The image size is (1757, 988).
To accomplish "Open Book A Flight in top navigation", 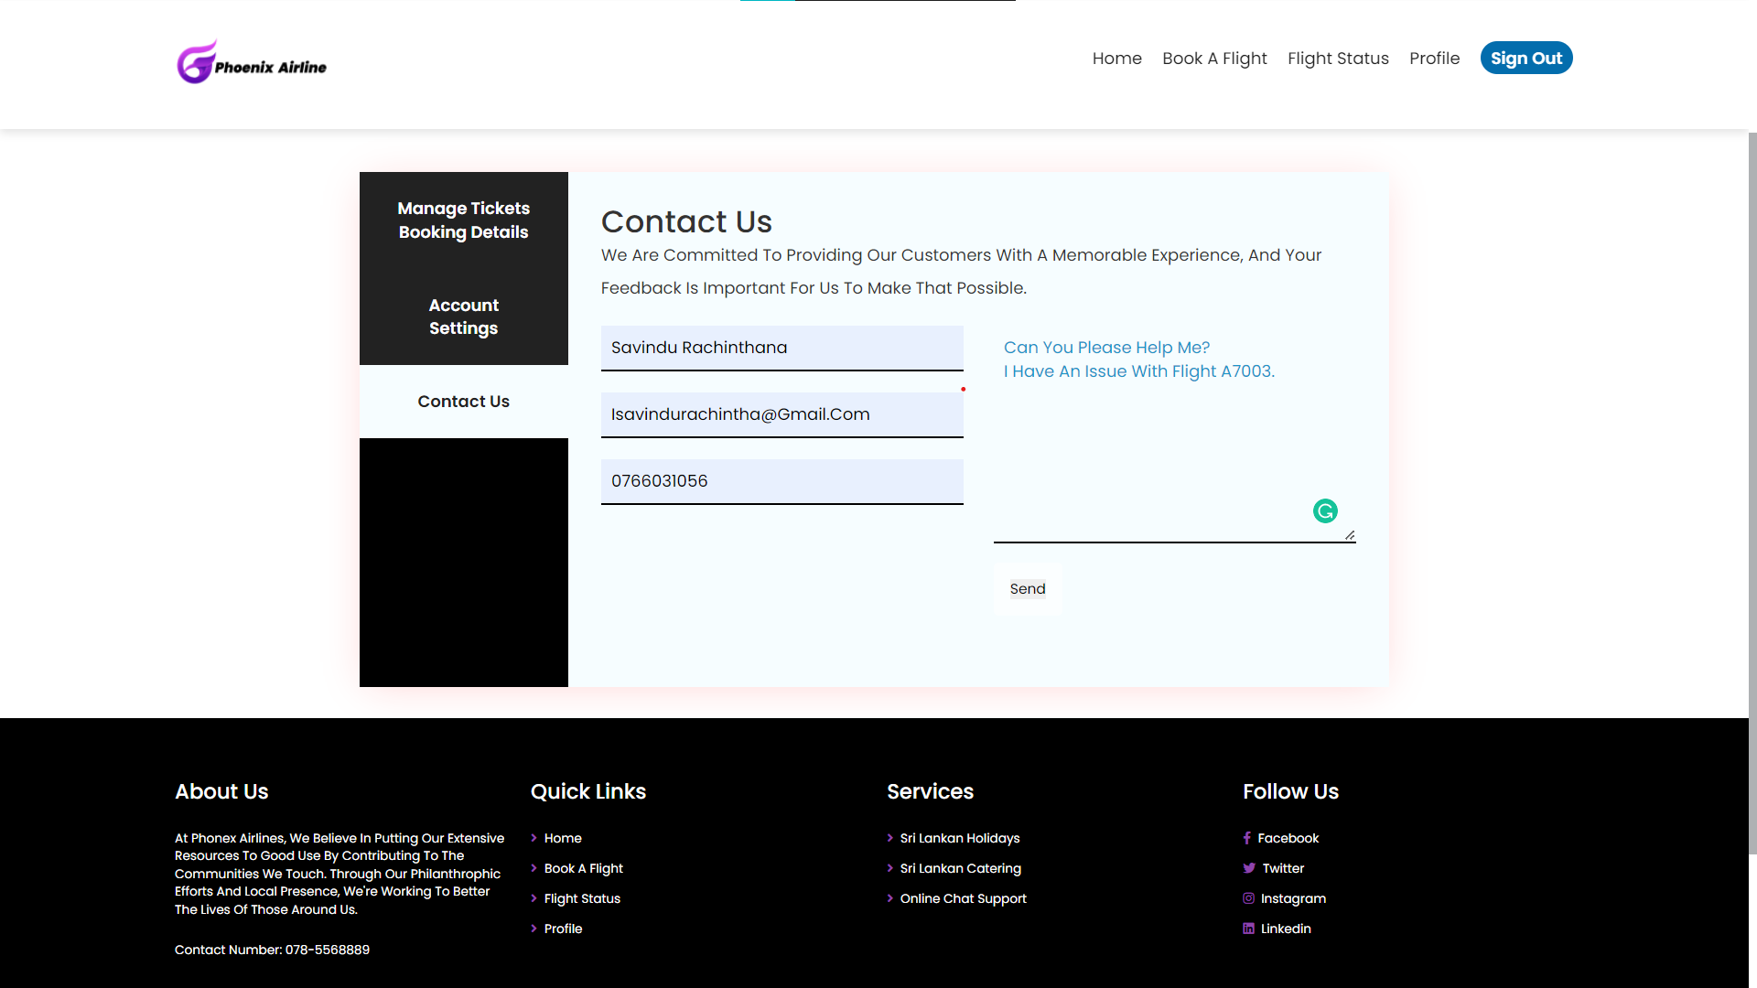I will point(1214,59).
